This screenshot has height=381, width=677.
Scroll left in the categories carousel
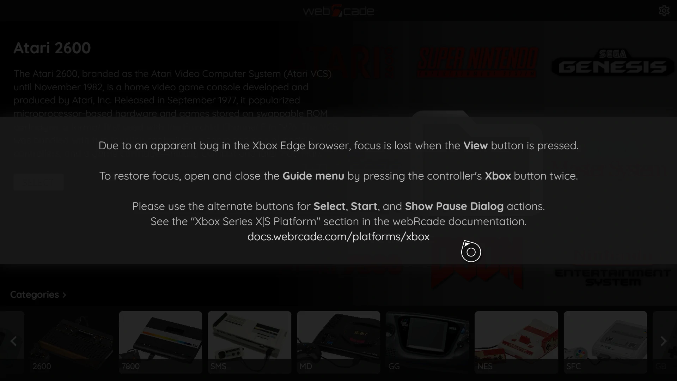(x=13, y=341)
